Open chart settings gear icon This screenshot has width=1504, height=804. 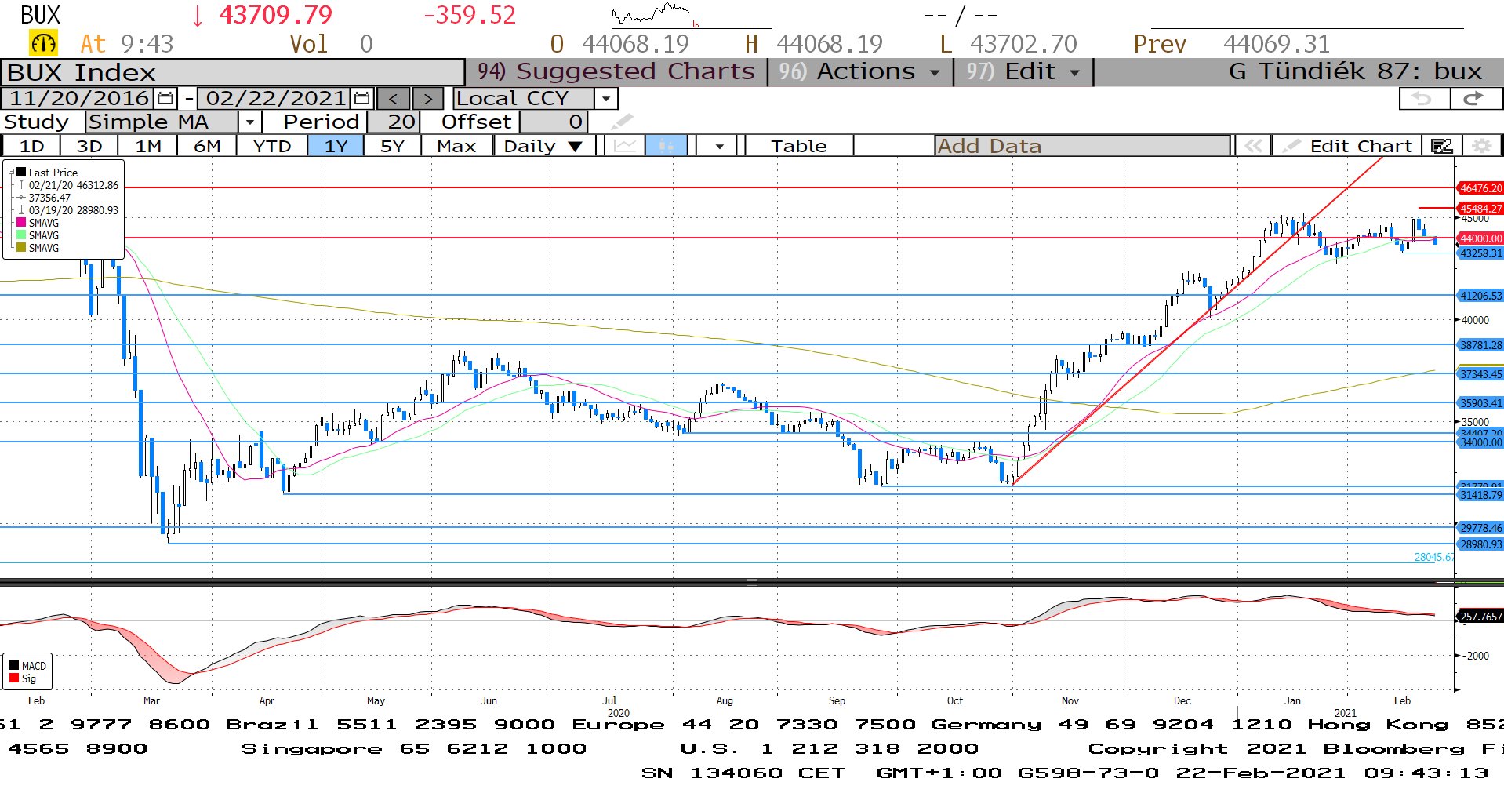[x=1481, y=146]
